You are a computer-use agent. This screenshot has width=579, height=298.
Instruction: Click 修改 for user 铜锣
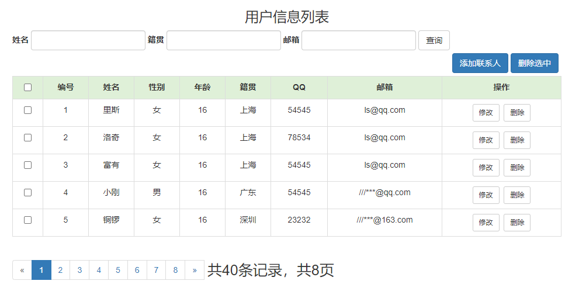pos(486,222)
